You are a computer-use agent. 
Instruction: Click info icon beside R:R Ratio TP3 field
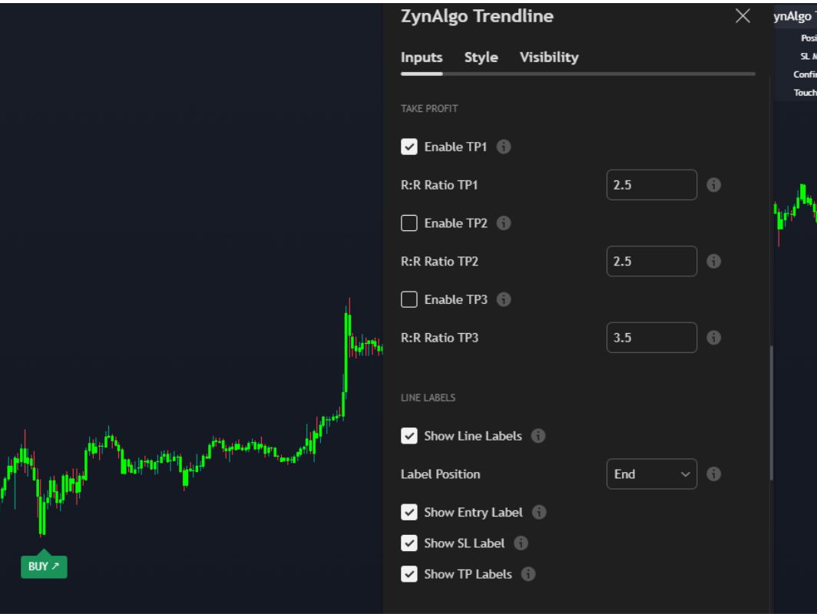click(x=713, y=338)
